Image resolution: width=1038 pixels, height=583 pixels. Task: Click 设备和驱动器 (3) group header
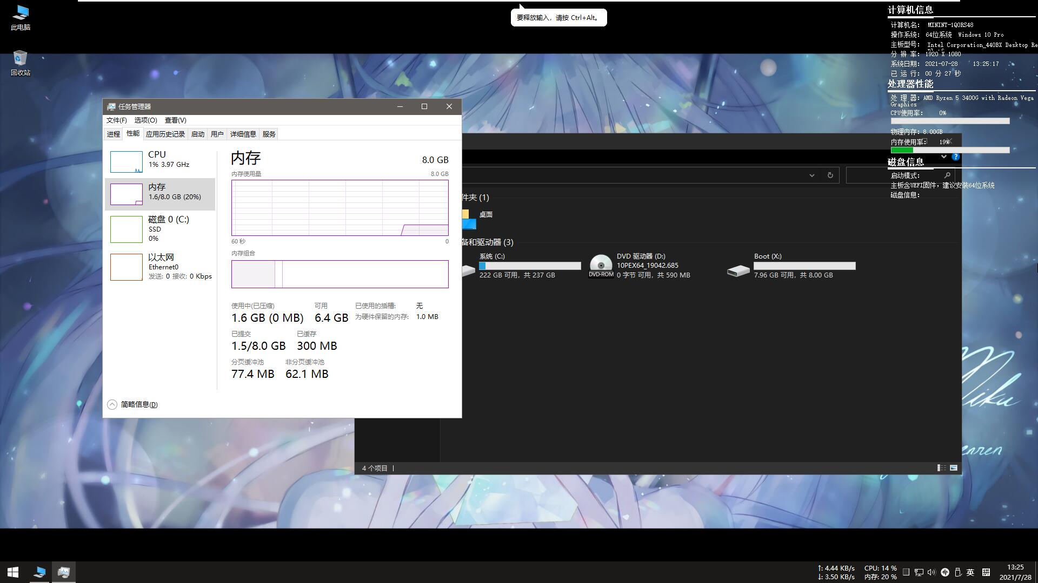(487, 242)
